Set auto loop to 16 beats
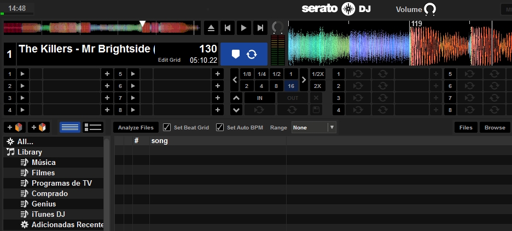Screen dimensions: 512x231 tap(291, 86)
